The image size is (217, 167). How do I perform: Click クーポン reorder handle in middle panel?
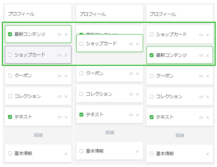(x=131, y=73)
